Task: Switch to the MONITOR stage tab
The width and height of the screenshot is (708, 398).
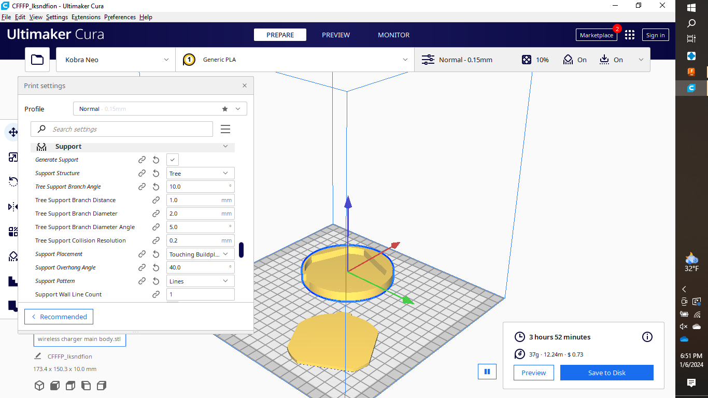Action: (x=394, y=35)
